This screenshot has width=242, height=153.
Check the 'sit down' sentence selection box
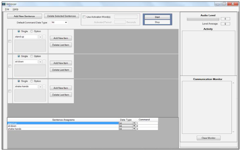coord(10,66)
